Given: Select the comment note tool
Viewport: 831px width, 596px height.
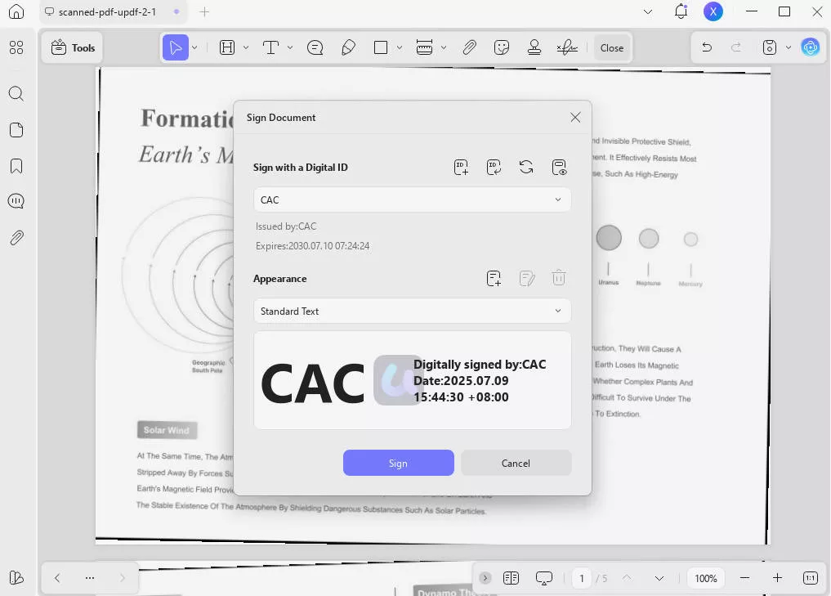Looking at the screenshot, I should tap(315, 47).
